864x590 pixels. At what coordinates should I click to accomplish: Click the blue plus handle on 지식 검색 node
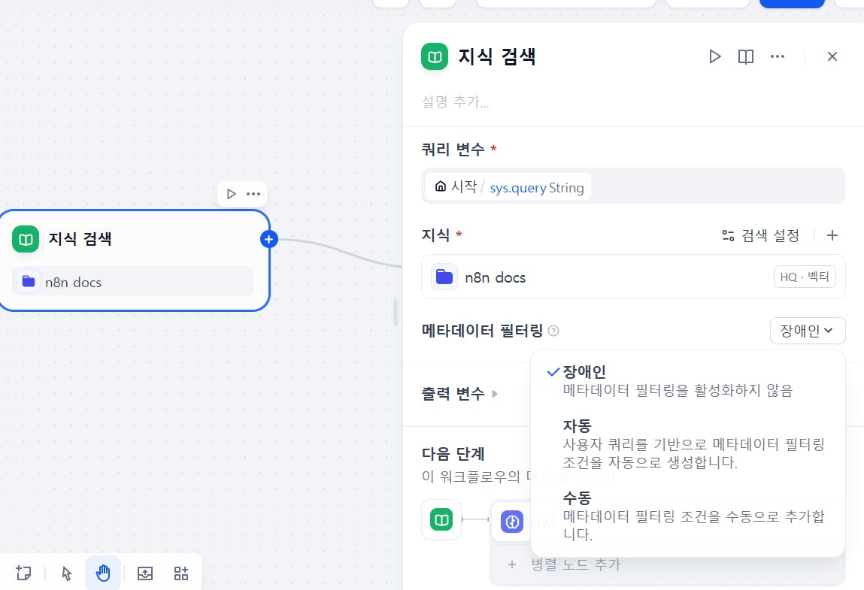[269, 239]
